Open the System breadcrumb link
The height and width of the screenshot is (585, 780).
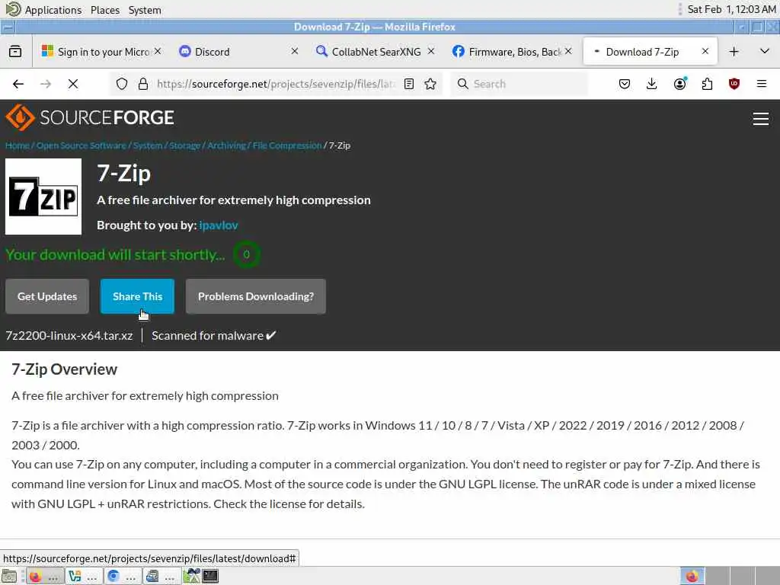point(148,145)
